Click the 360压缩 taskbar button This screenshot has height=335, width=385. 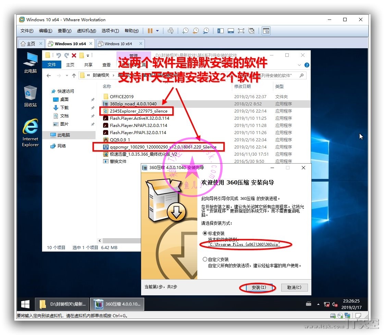(x=117, y=304)
